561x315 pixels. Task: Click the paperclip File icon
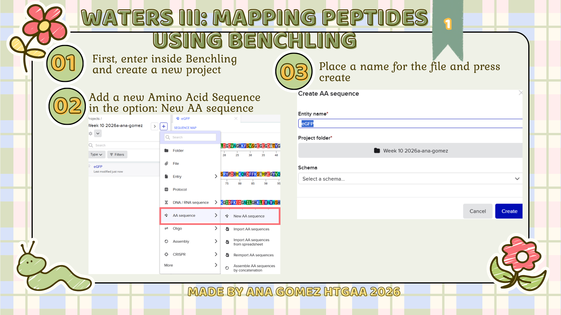click(167, 164)
